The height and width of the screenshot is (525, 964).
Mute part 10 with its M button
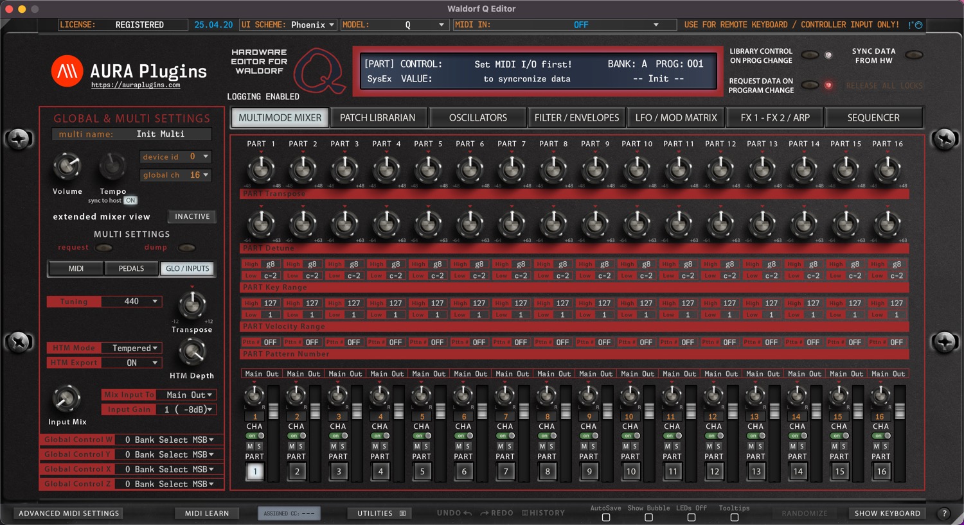tap(626, 446)
